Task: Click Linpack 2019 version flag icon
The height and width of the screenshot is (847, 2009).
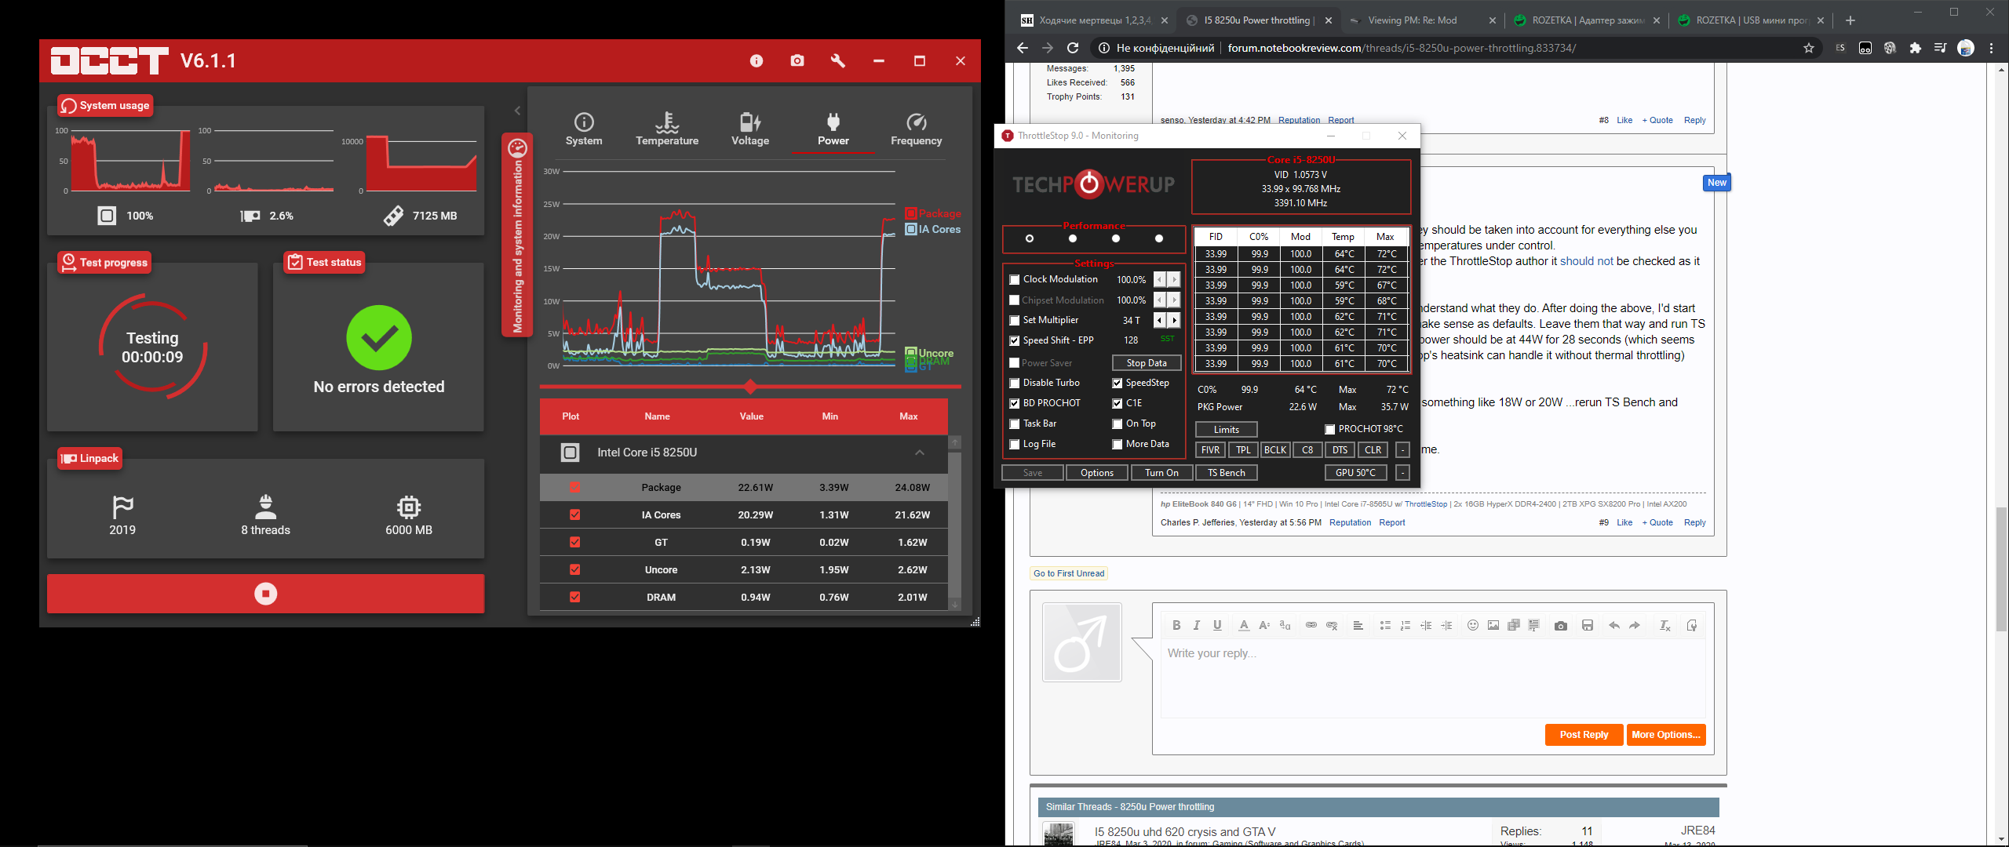Action: click(122, 507)
